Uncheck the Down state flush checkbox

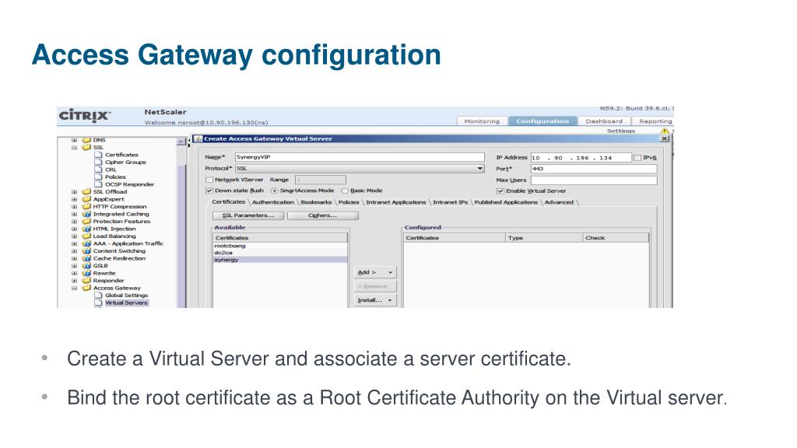coord(209,191)
